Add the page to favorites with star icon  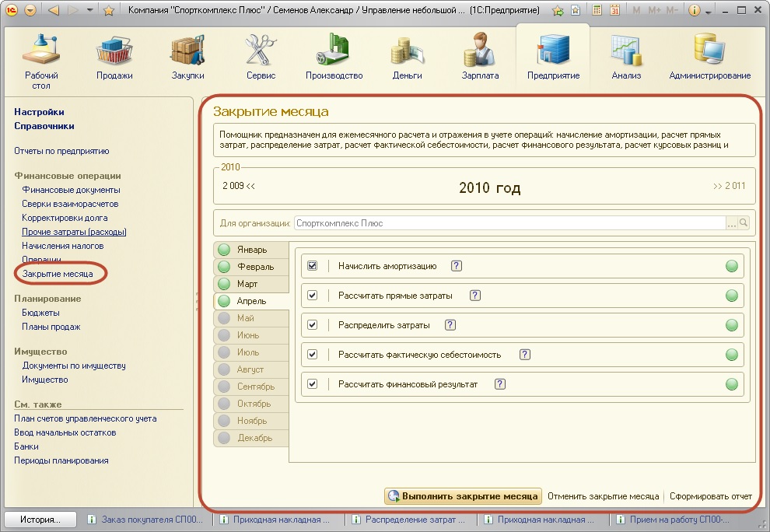109,11
